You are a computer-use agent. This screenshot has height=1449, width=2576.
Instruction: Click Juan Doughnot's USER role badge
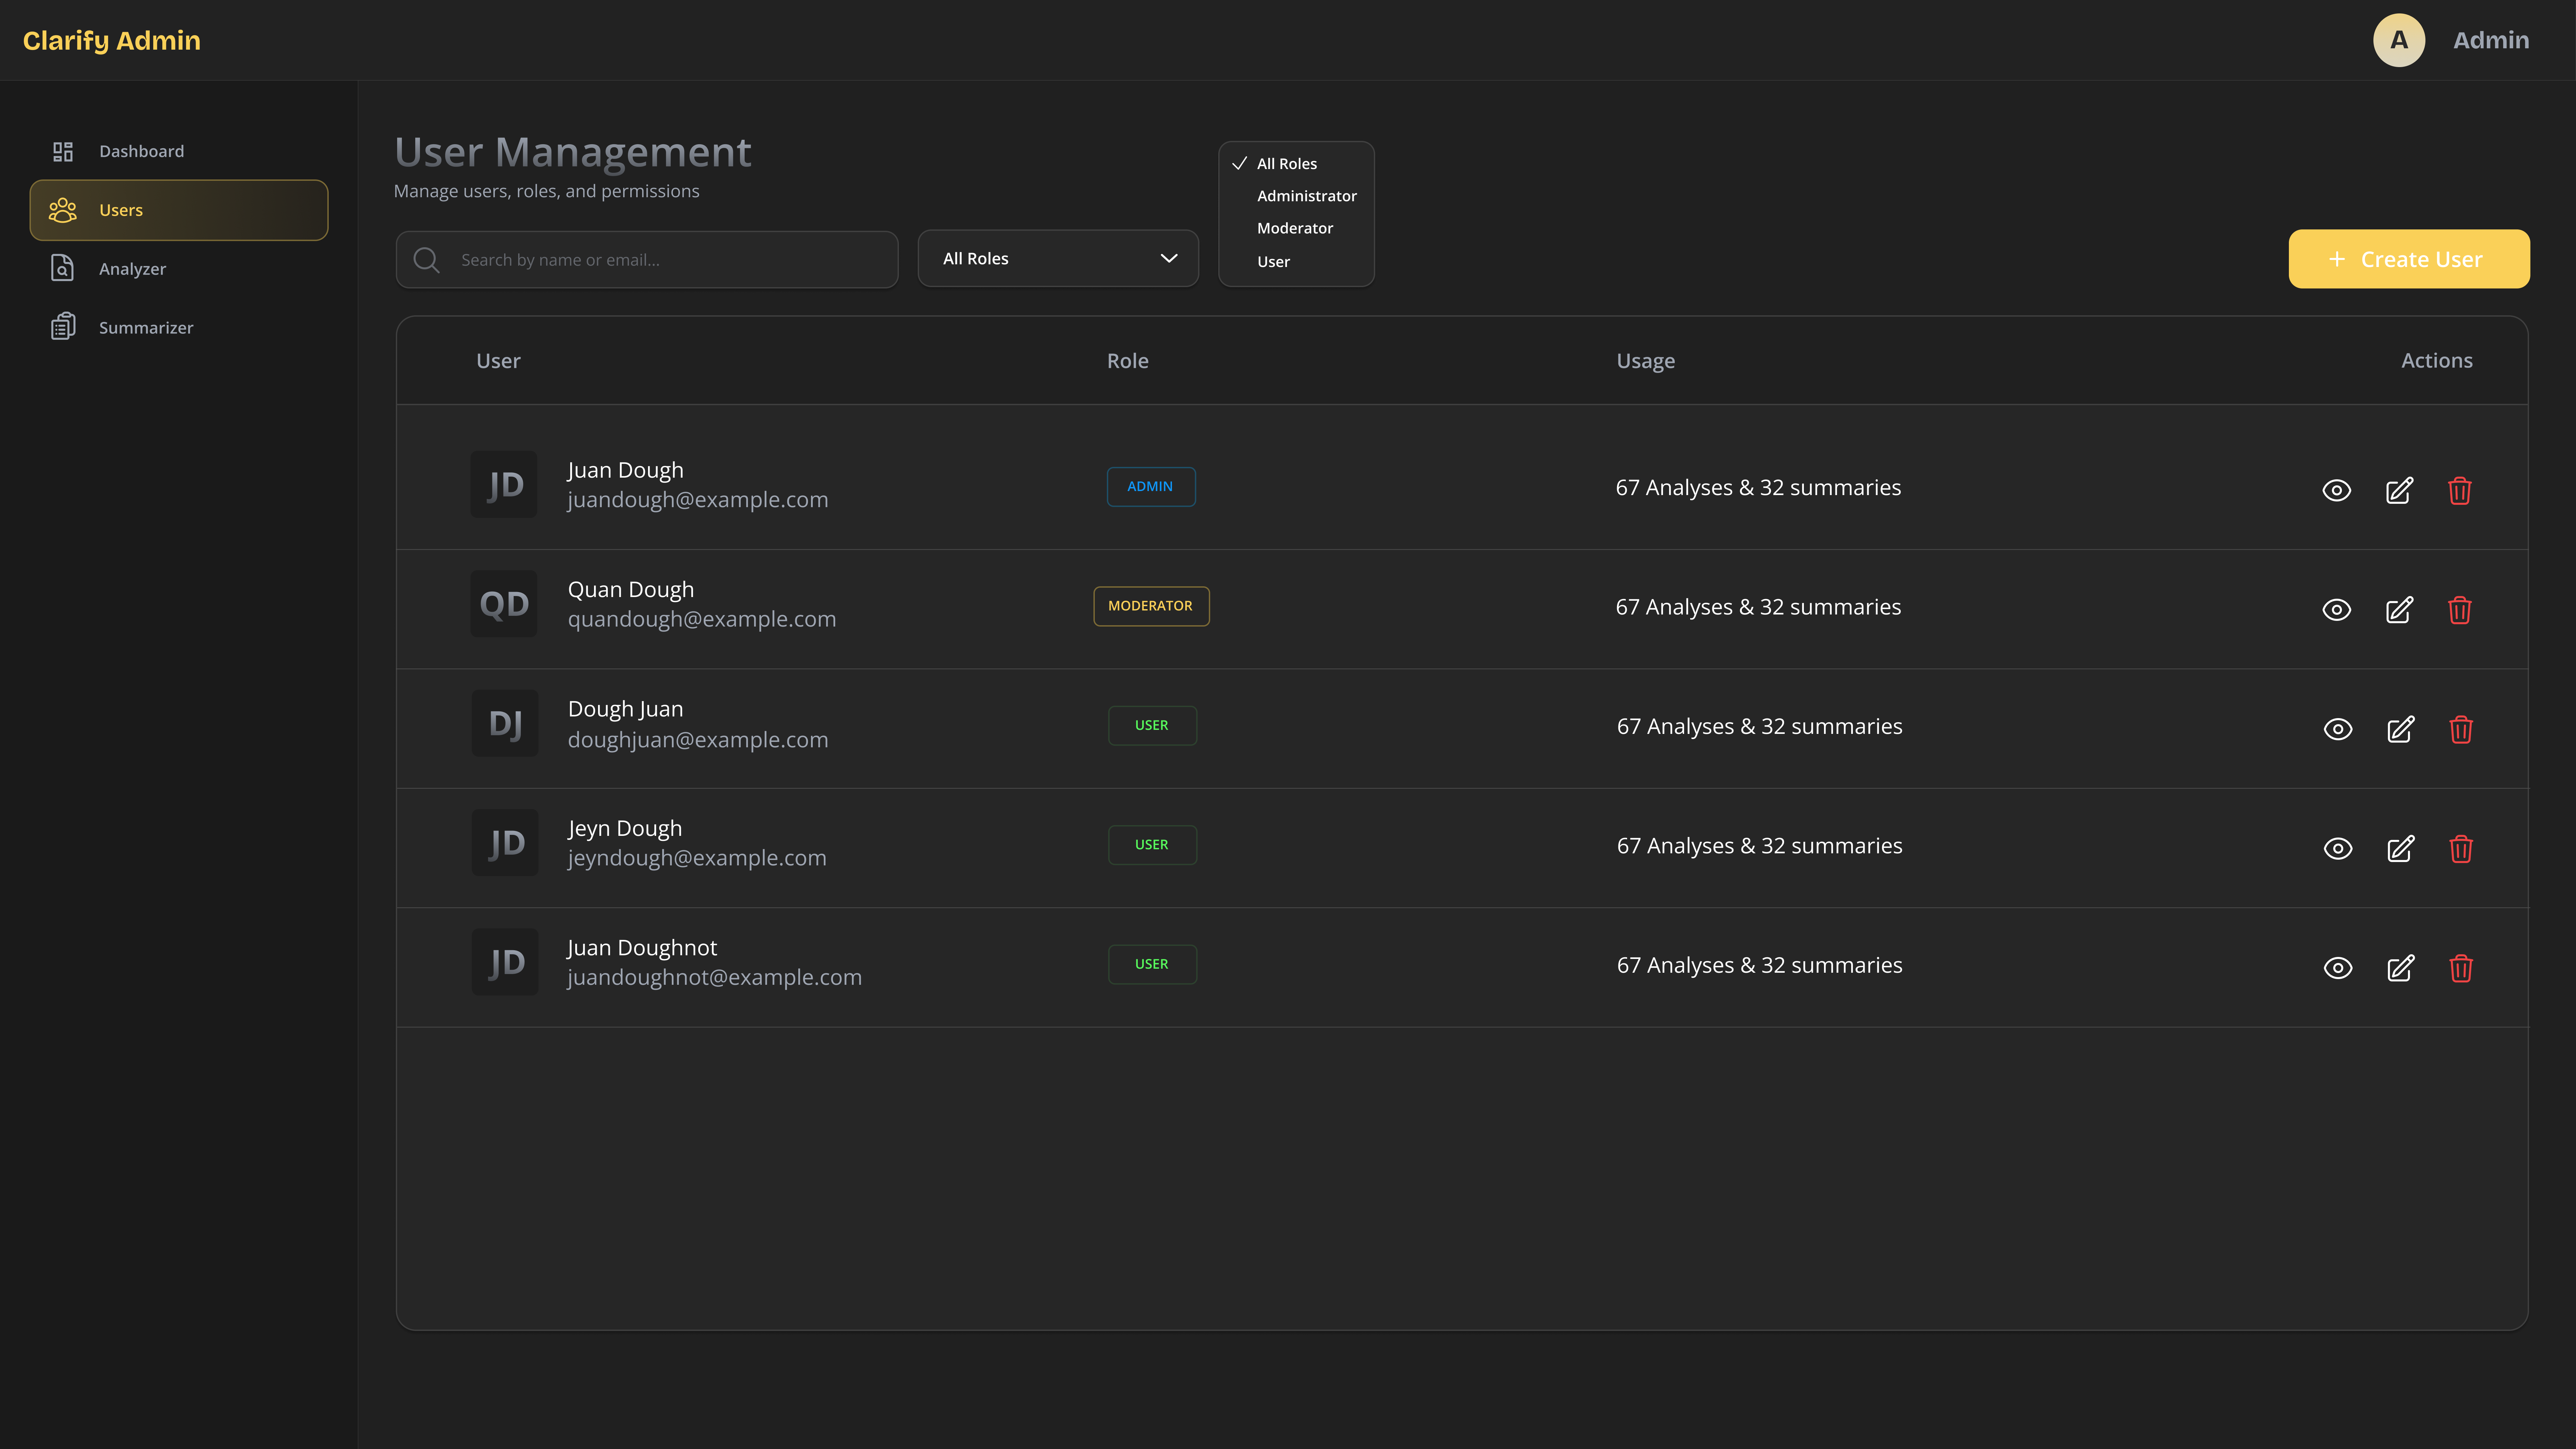coord(1152,964)
